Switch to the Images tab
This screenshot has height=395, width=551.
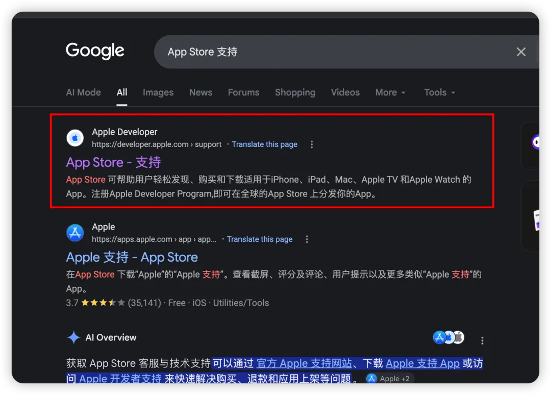[x=158, y=92]
